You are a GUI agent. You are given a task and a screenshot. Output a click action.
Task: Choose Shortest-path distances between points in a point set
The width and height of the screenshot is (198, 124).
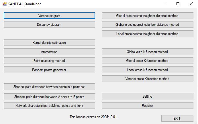click(x=49, y=87)
